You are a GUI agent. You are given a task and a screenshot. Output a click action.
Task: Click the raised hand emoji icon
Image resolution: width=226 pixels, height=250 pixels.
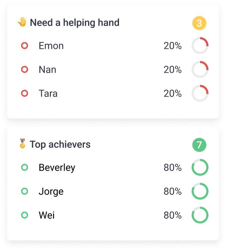22,22
